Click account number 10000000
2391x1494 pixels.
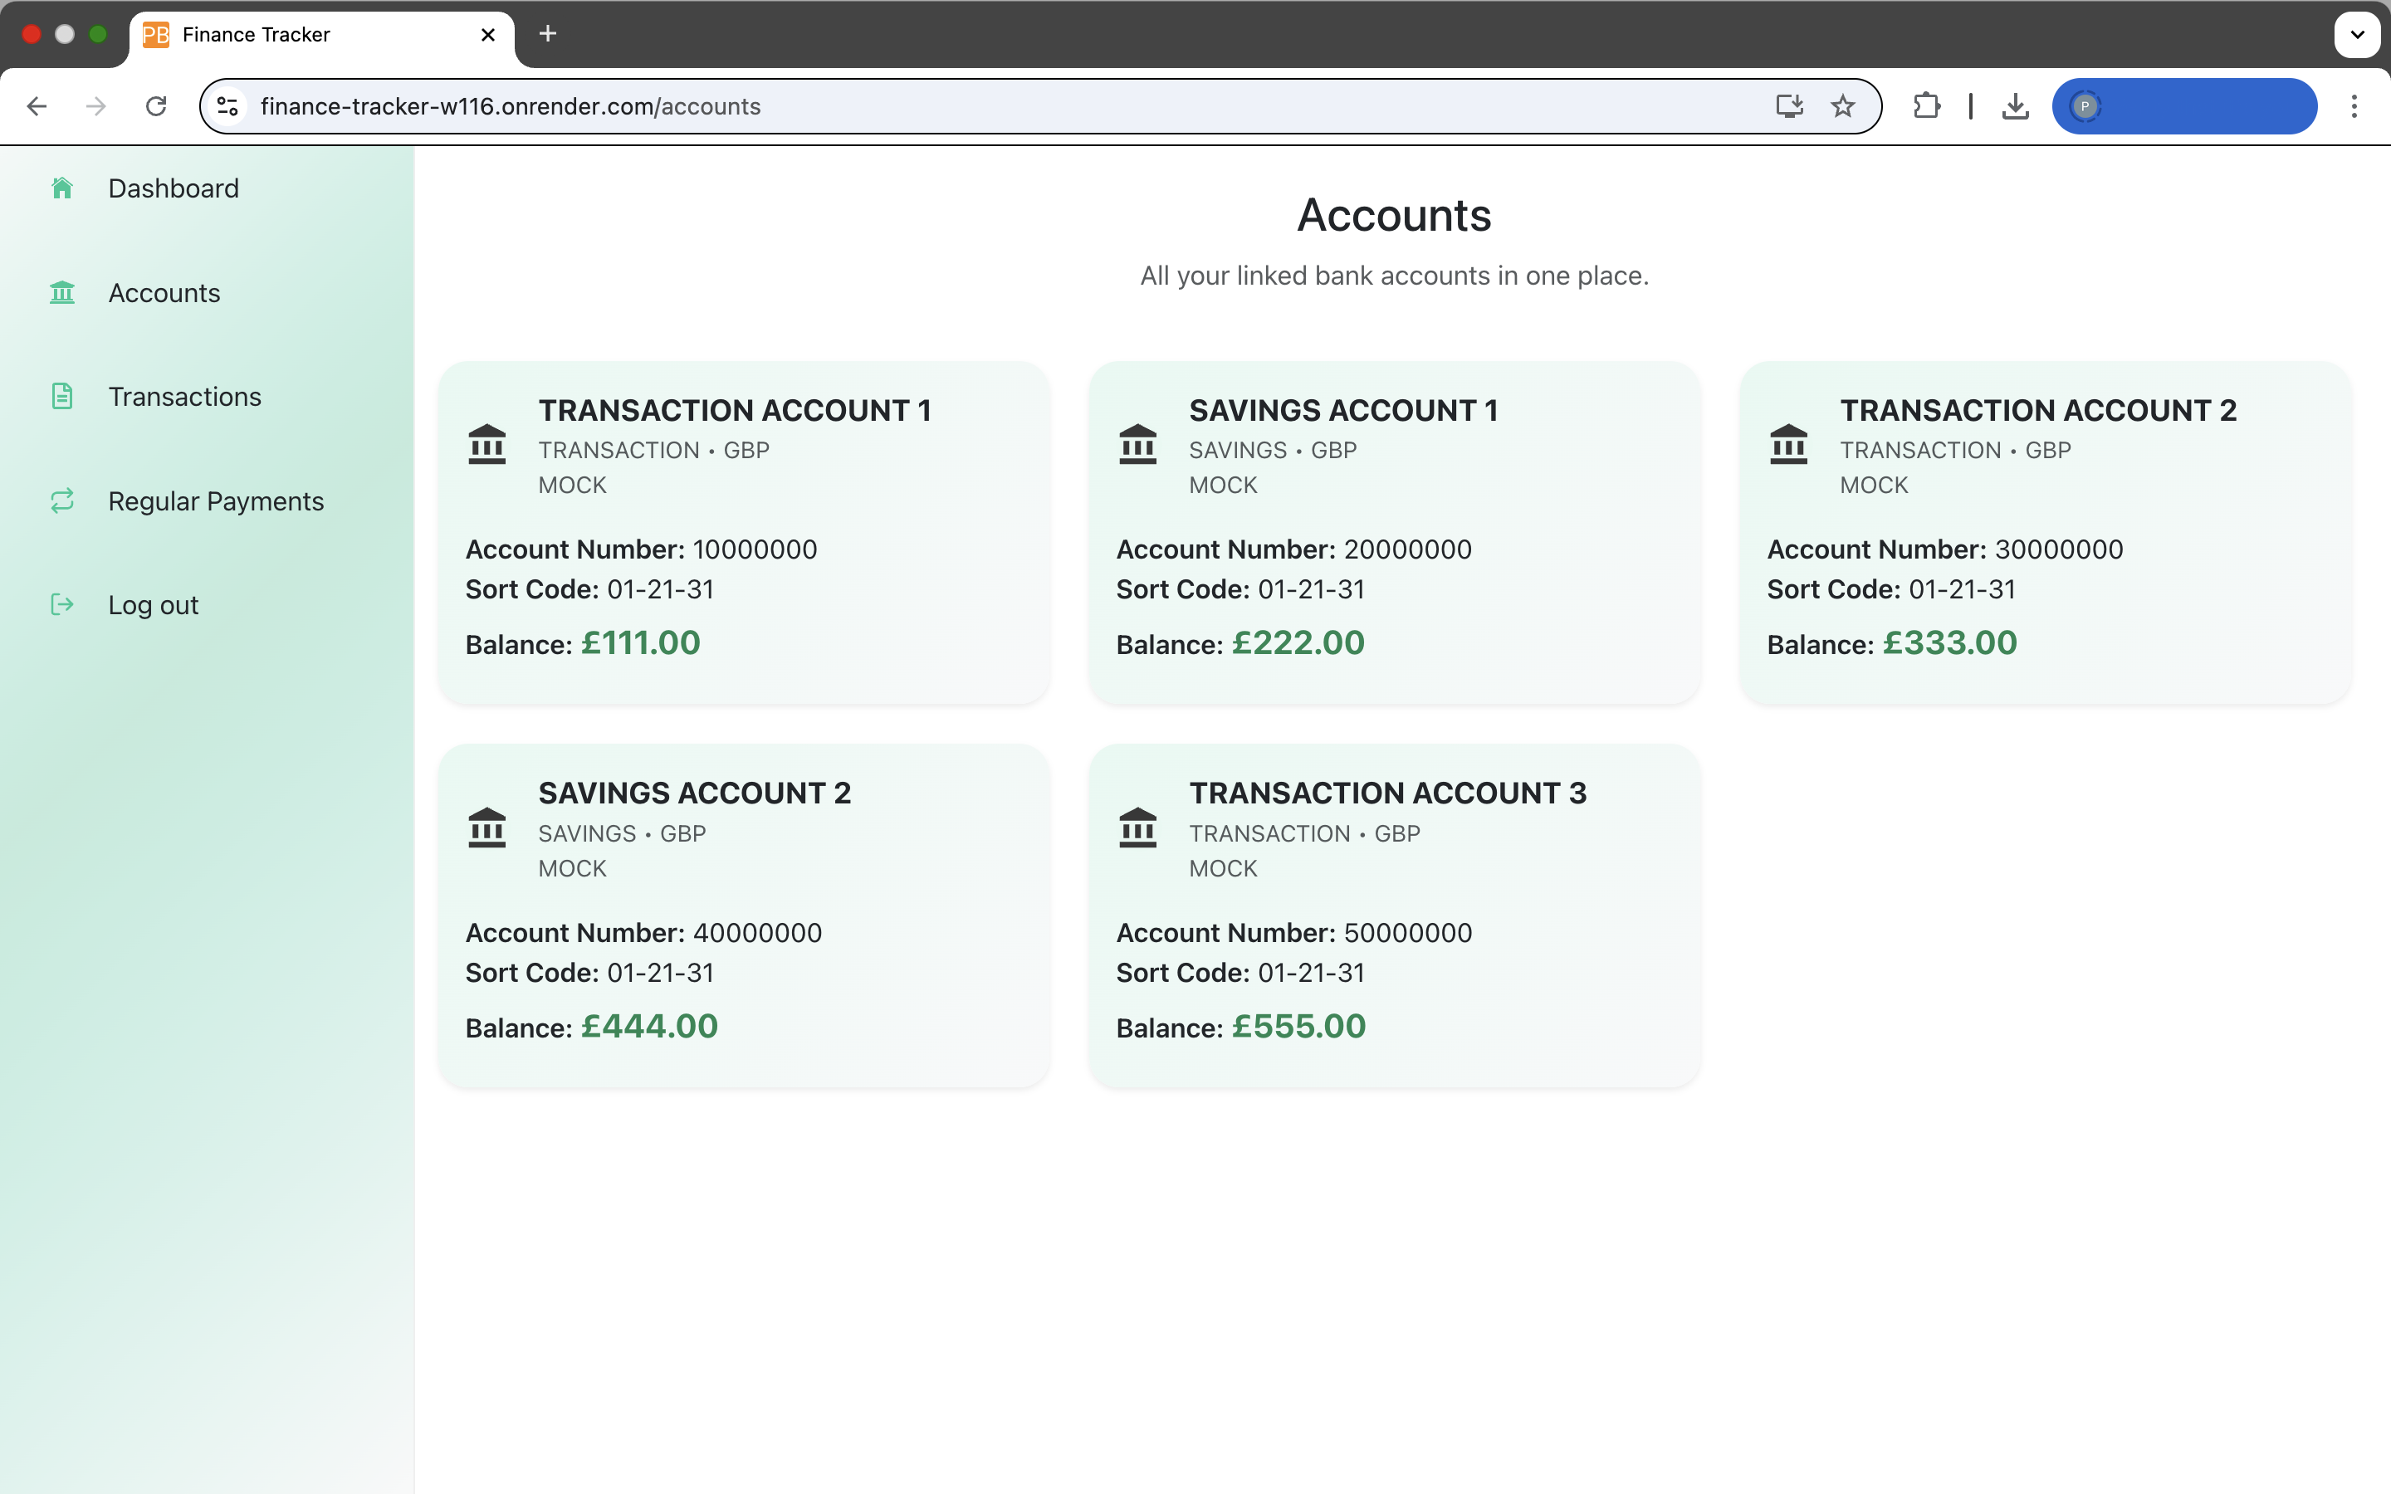(x=755, y=549)
